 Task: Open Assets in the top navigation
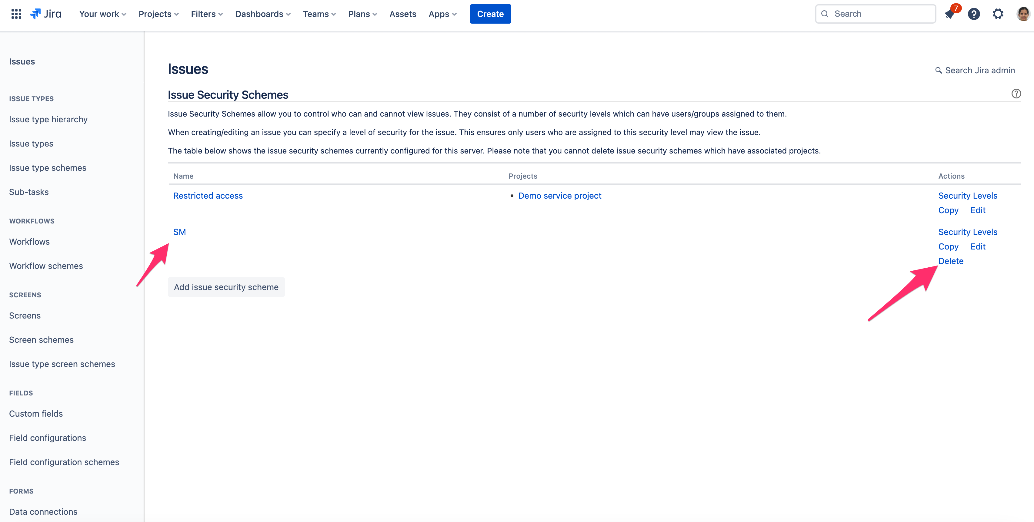403,14
